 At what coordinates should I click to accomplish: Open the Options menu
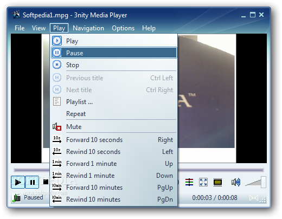click(x=123, y=28)
